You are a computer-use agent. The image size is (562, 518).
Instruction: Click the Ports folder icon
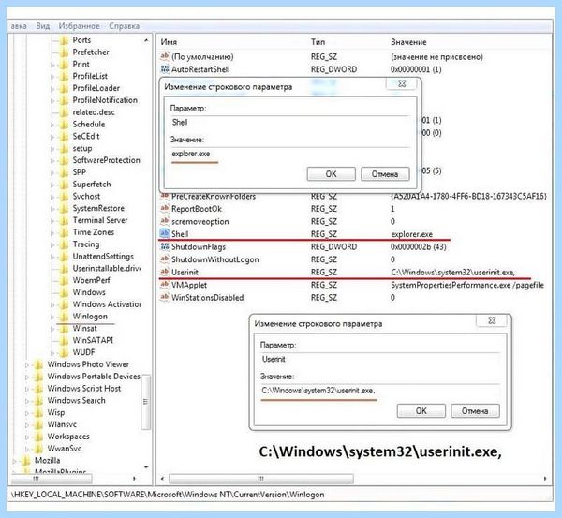click(x=64, y=40)
